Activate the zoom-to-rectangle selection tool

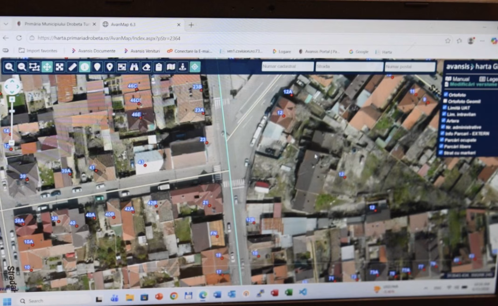tap(35, 67)
